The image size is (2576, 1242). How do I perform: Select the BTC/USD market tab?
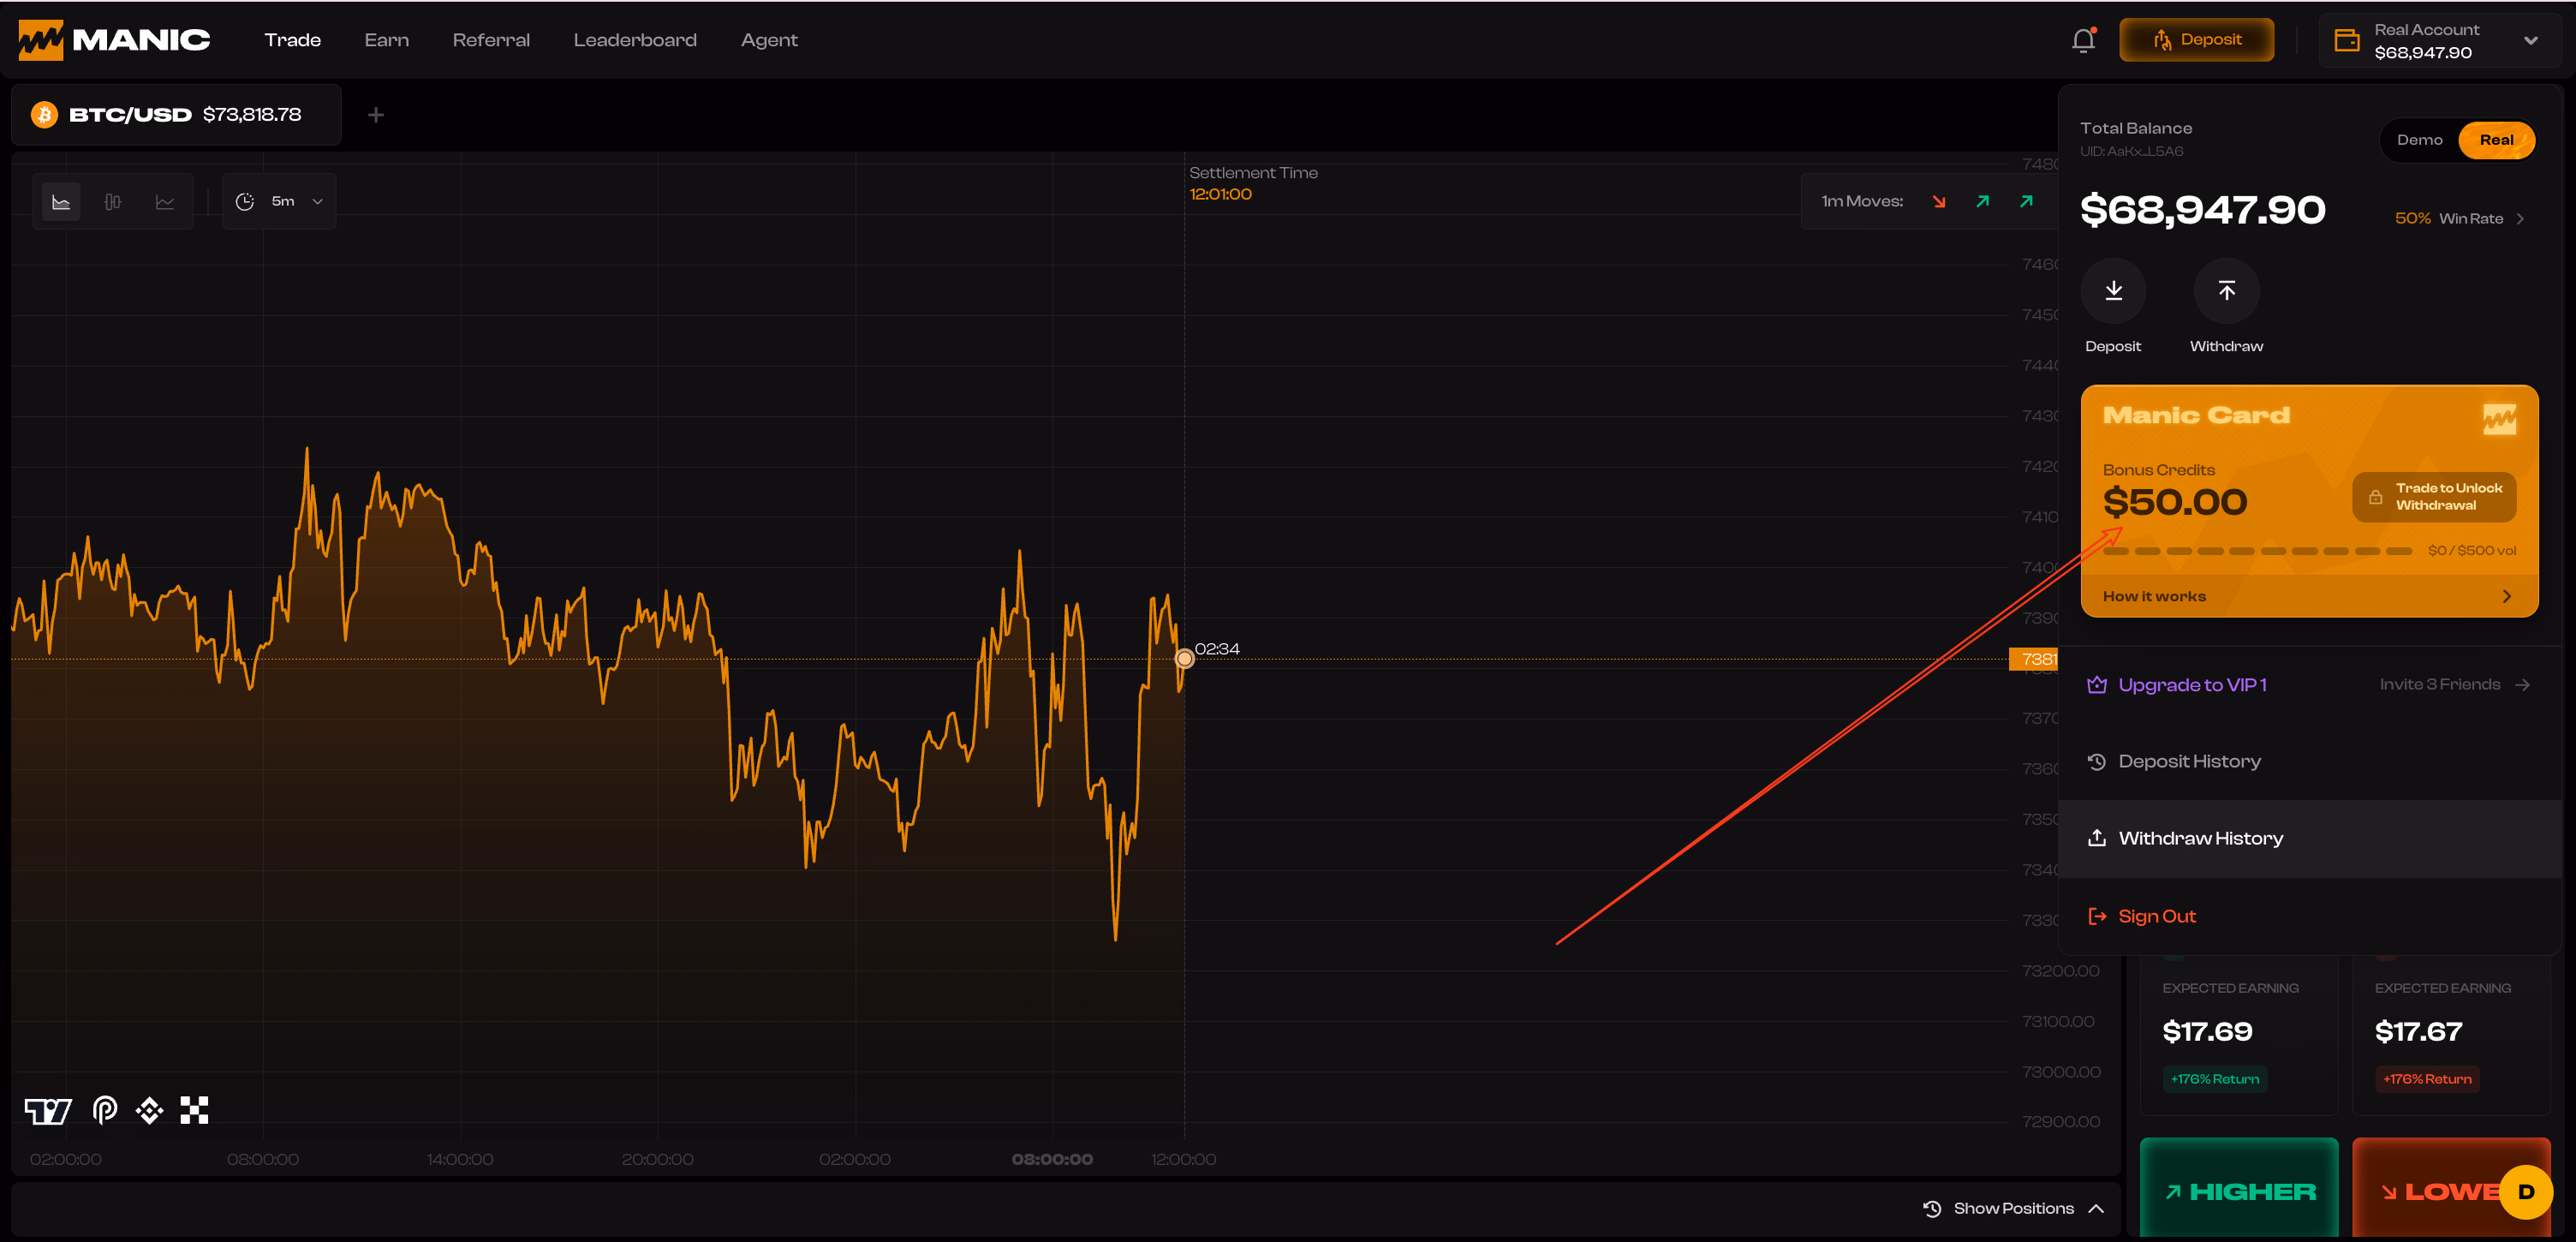(x=177, y=115)
